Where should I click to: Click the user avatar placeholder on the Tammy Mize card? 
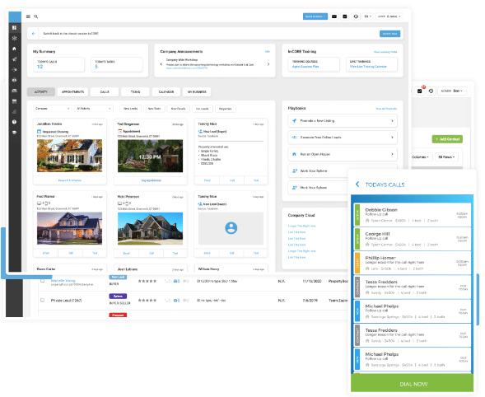click(231, 228)
